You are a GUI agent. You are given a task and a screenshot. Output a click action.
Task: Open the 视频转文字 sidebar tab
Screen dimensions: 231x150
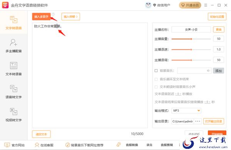pyautogui.click(x=13, y=114)
